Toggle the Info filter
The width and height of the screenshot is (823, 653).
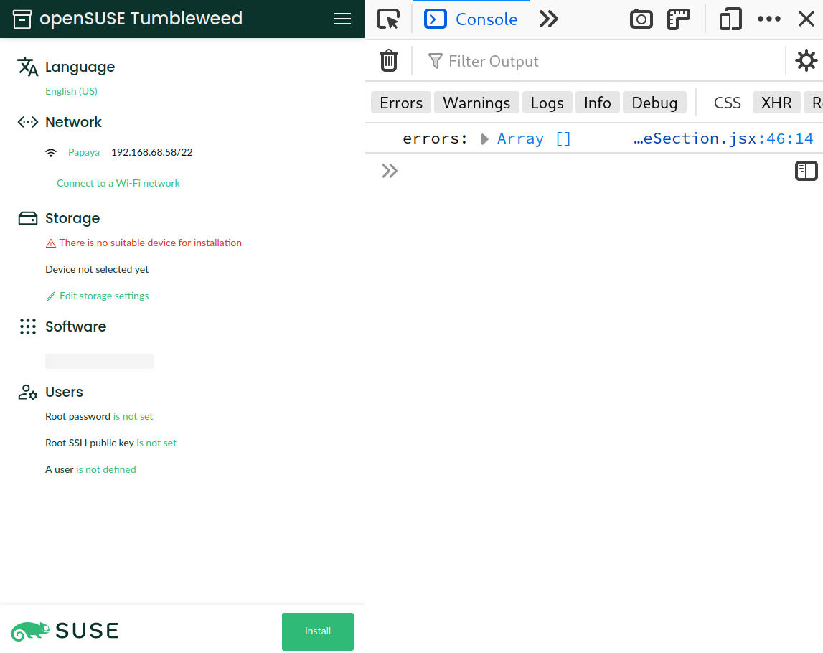coord(597,103)
